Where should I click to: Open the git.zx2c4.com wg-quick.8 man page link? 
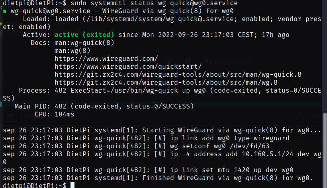178,75
